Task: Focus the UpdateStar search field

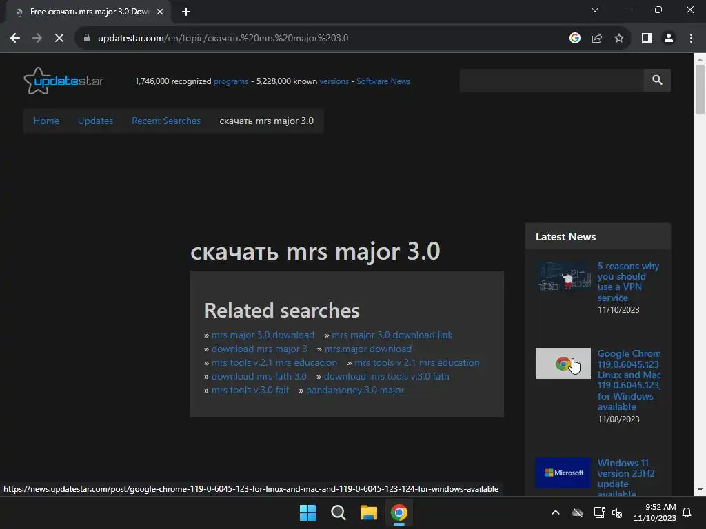Action: 552,81
